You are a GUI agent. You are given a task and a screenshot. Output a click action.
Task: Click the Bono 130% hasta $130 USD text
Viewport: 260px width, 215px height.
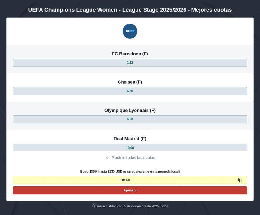pyautogui.click(x=130, y=171)
